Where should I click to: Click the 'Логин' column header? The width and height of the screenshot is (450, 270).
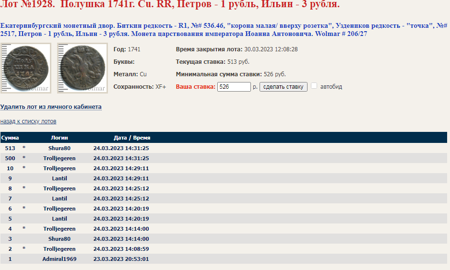pos(59,138)
